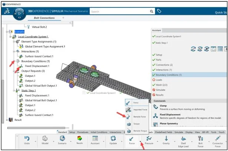Choose Imported Force from flyout
Image resolution: width=228 pixels, height=151 pixels.
[x=137, y=110]
